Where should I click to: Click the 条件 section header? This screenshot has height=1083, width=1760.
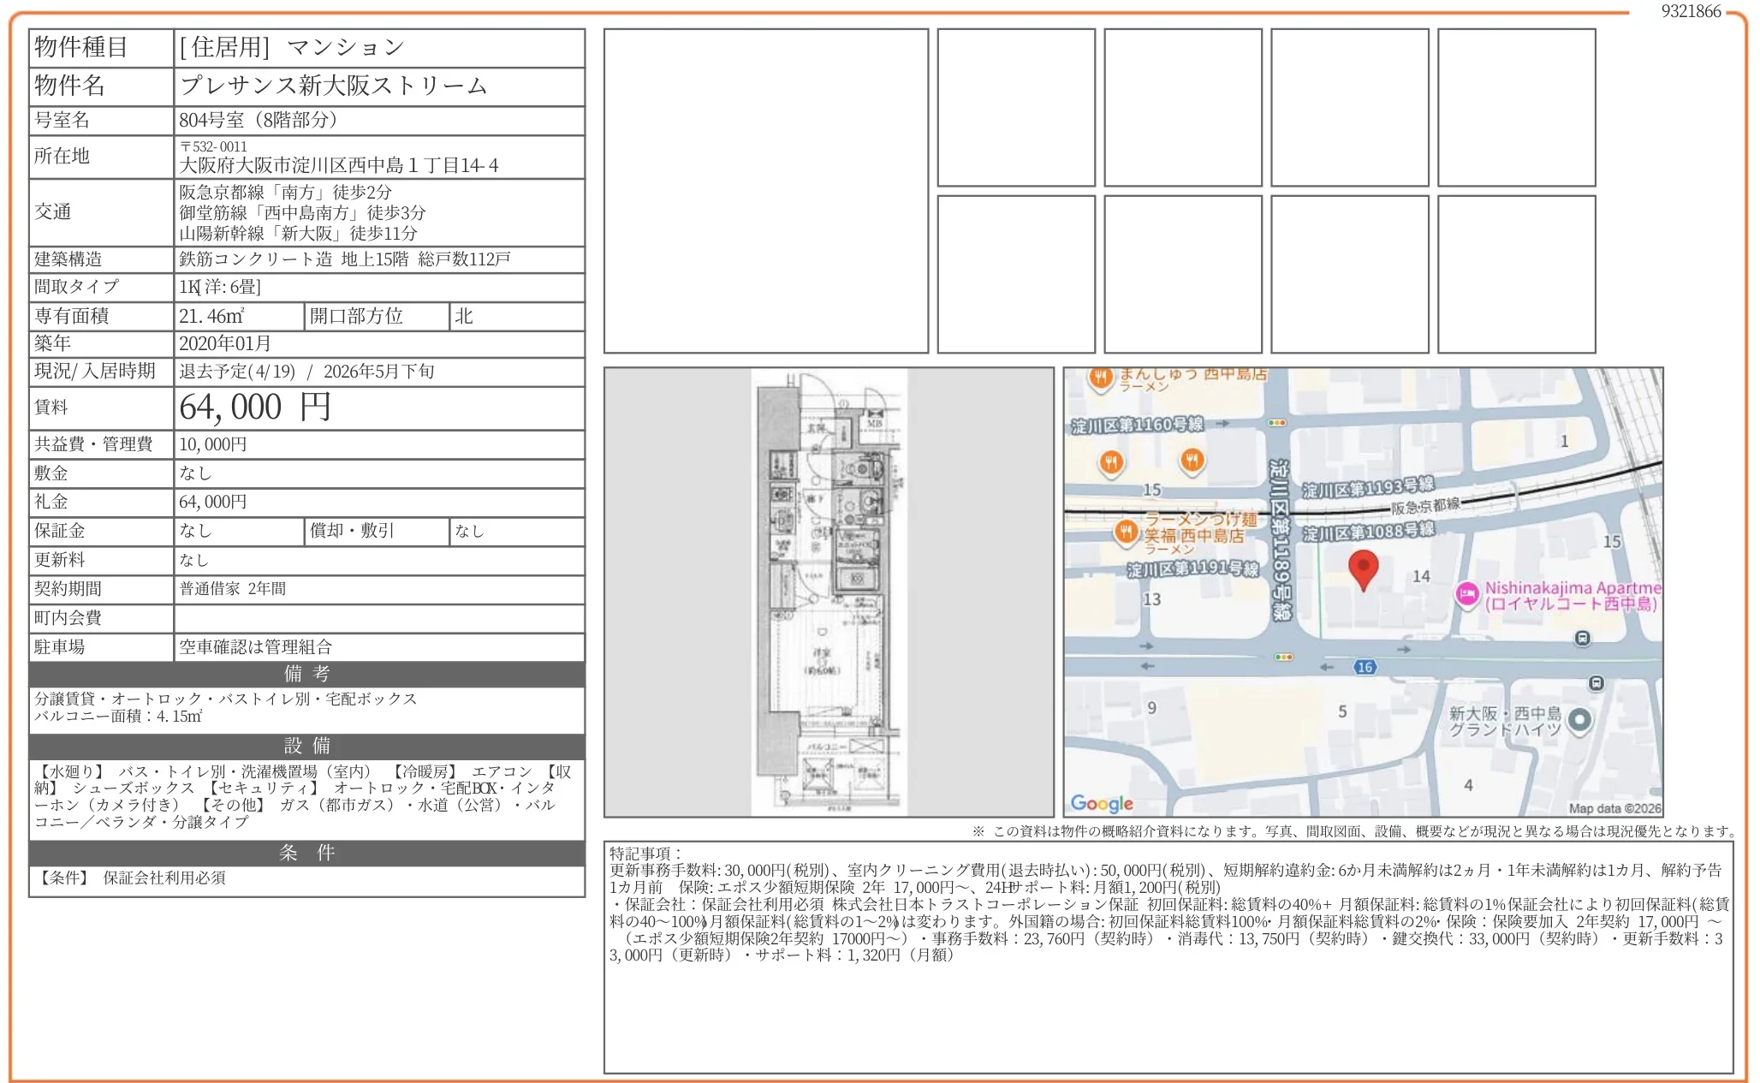pyautogui.click(x=306, y=853)
